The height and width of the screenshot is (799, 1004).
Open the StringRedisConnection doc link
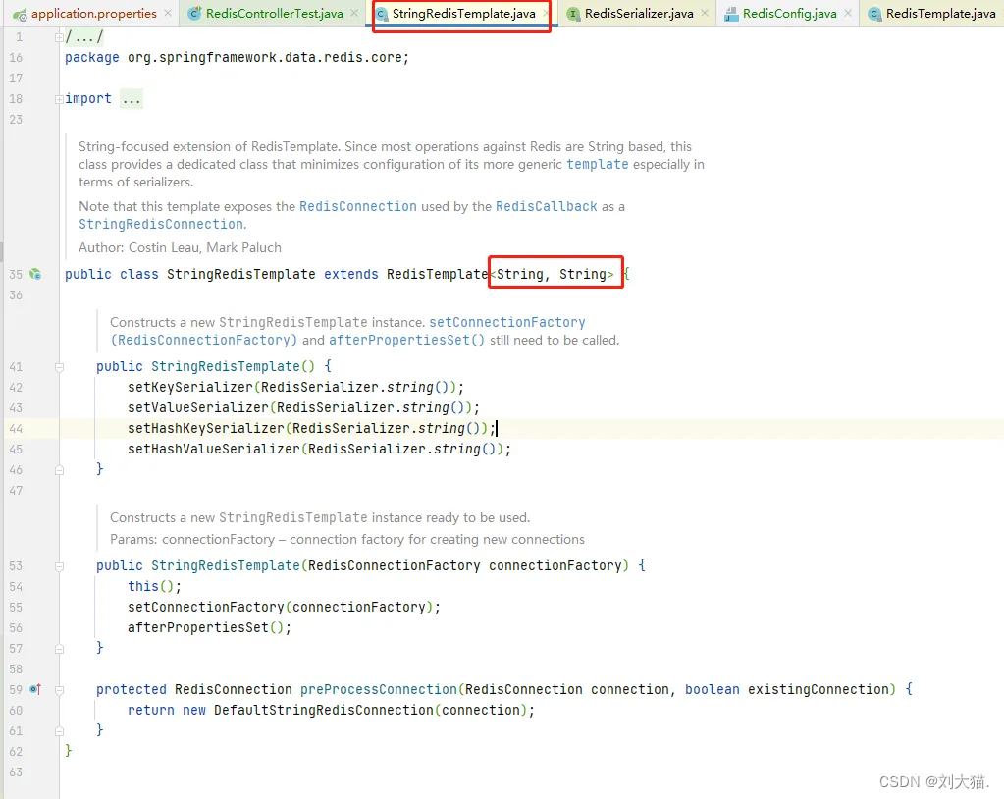(x=161, y=224)
